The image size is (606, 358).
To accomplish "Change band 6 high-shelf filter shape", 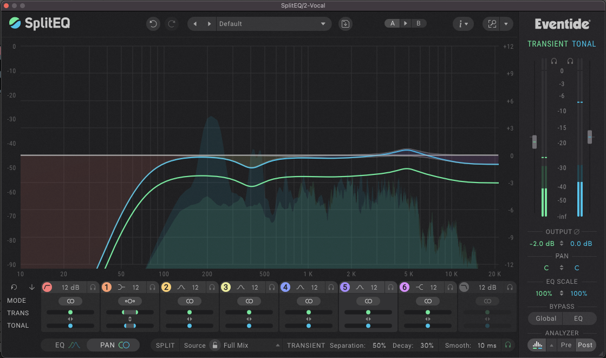I will pyautogui.click(x=419, y=287).
